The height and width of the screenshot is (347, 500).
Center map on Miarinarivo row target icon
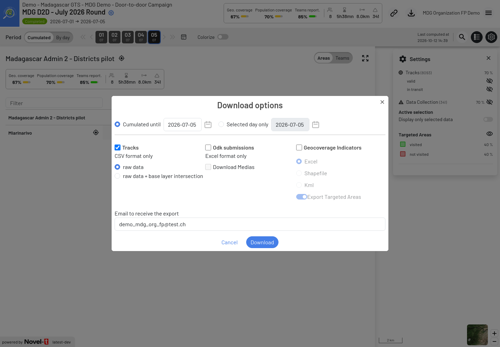pos(96,133)
